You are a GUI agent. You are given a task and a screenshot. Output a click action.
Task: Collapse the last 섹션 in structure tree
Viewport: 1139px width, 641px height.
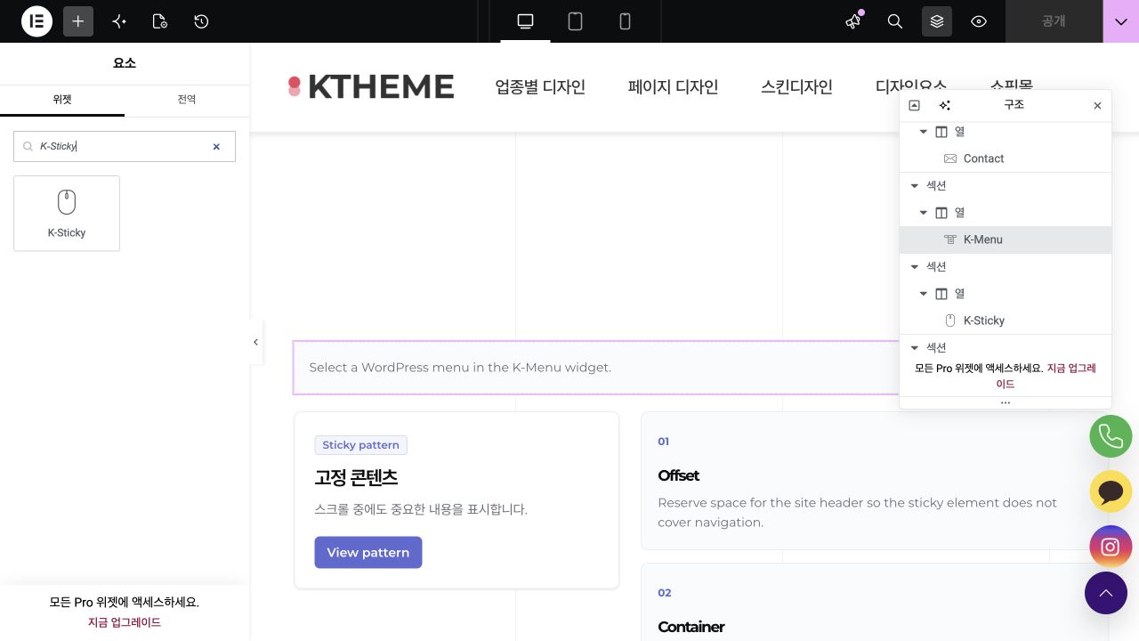[x=914, y=348]
